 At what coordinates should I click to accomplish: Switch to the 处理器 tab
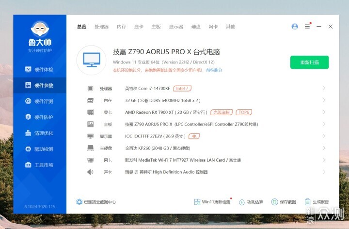pos(101,27)
